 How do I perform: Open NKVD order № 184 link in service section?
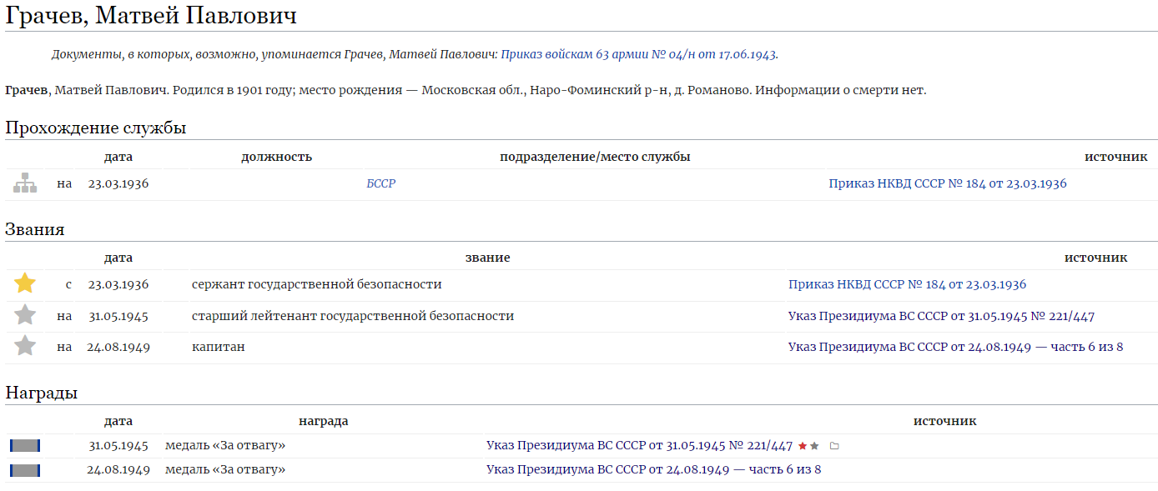947,183
